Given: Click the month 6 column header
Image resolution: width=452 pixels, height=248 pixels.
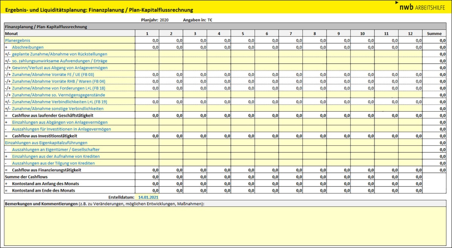Looking at the screenshot, I should (267, 33).
